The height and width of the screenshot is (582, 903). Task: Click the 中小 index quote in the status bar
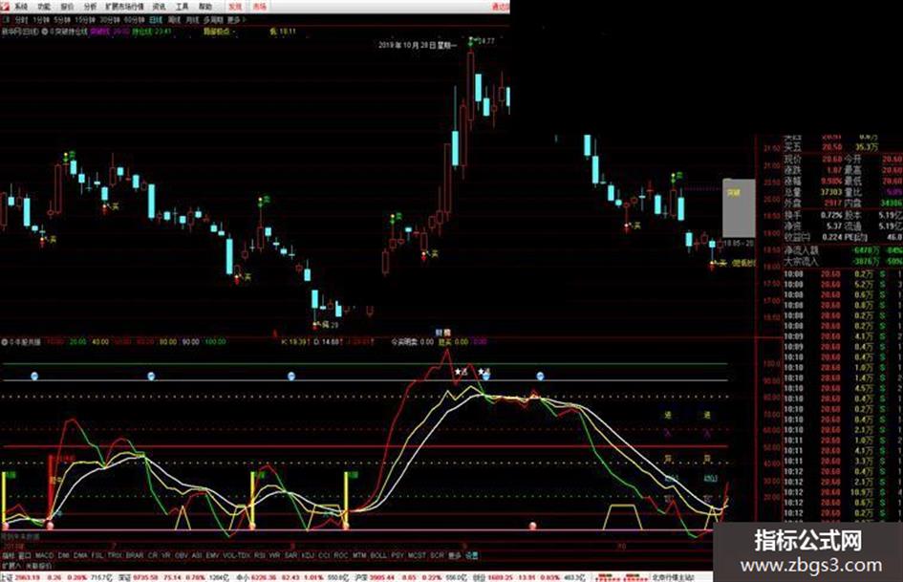(x=292, y=577)
